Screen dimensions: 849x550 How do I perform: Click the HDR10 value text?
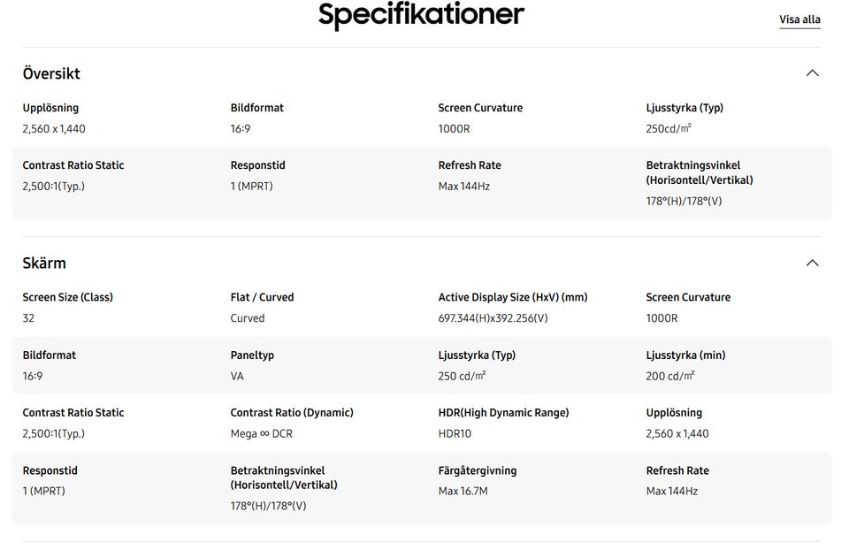click(x=456, y=433)
